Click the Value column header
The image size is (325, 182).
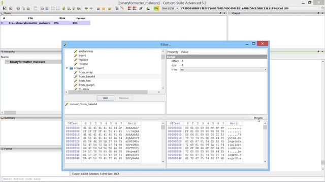point(184,52)
